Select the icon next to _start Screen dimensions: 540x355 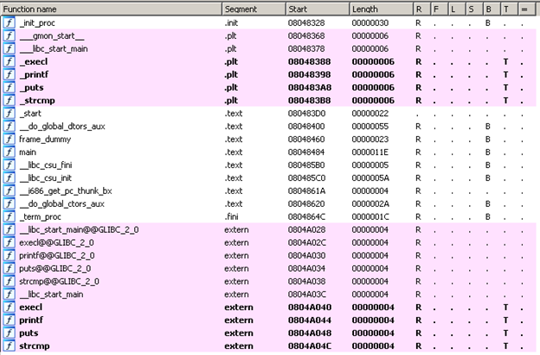(x=9, y=113)
